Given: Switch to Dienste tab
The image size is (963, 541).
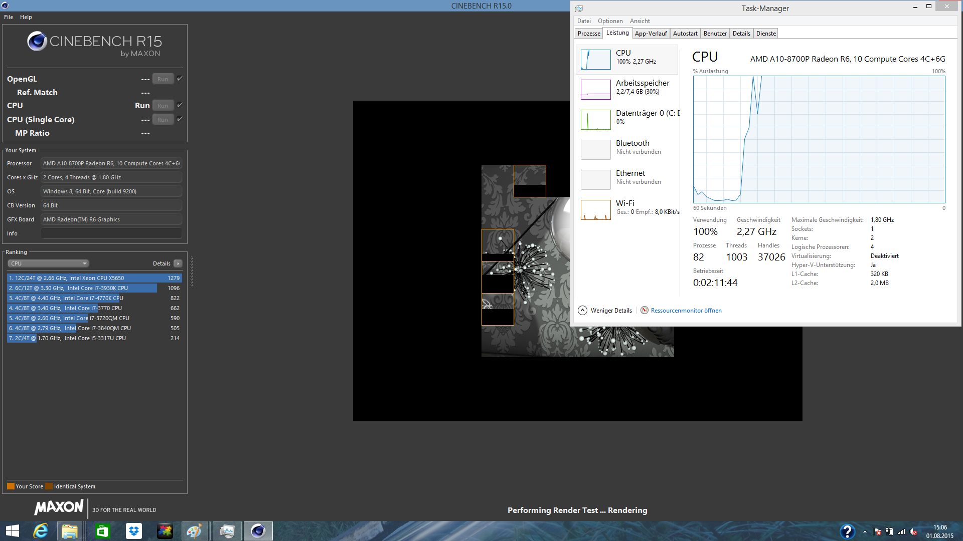Looking at the screenshot, I should tap(766, 34).
